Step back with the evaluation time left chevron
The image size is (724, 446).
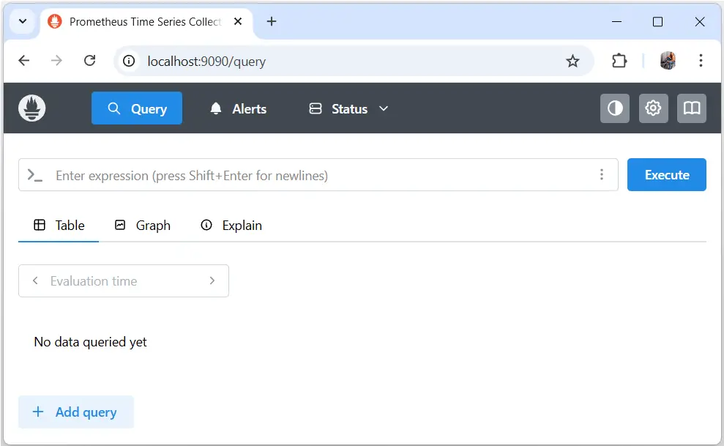(x=34, y=280)
